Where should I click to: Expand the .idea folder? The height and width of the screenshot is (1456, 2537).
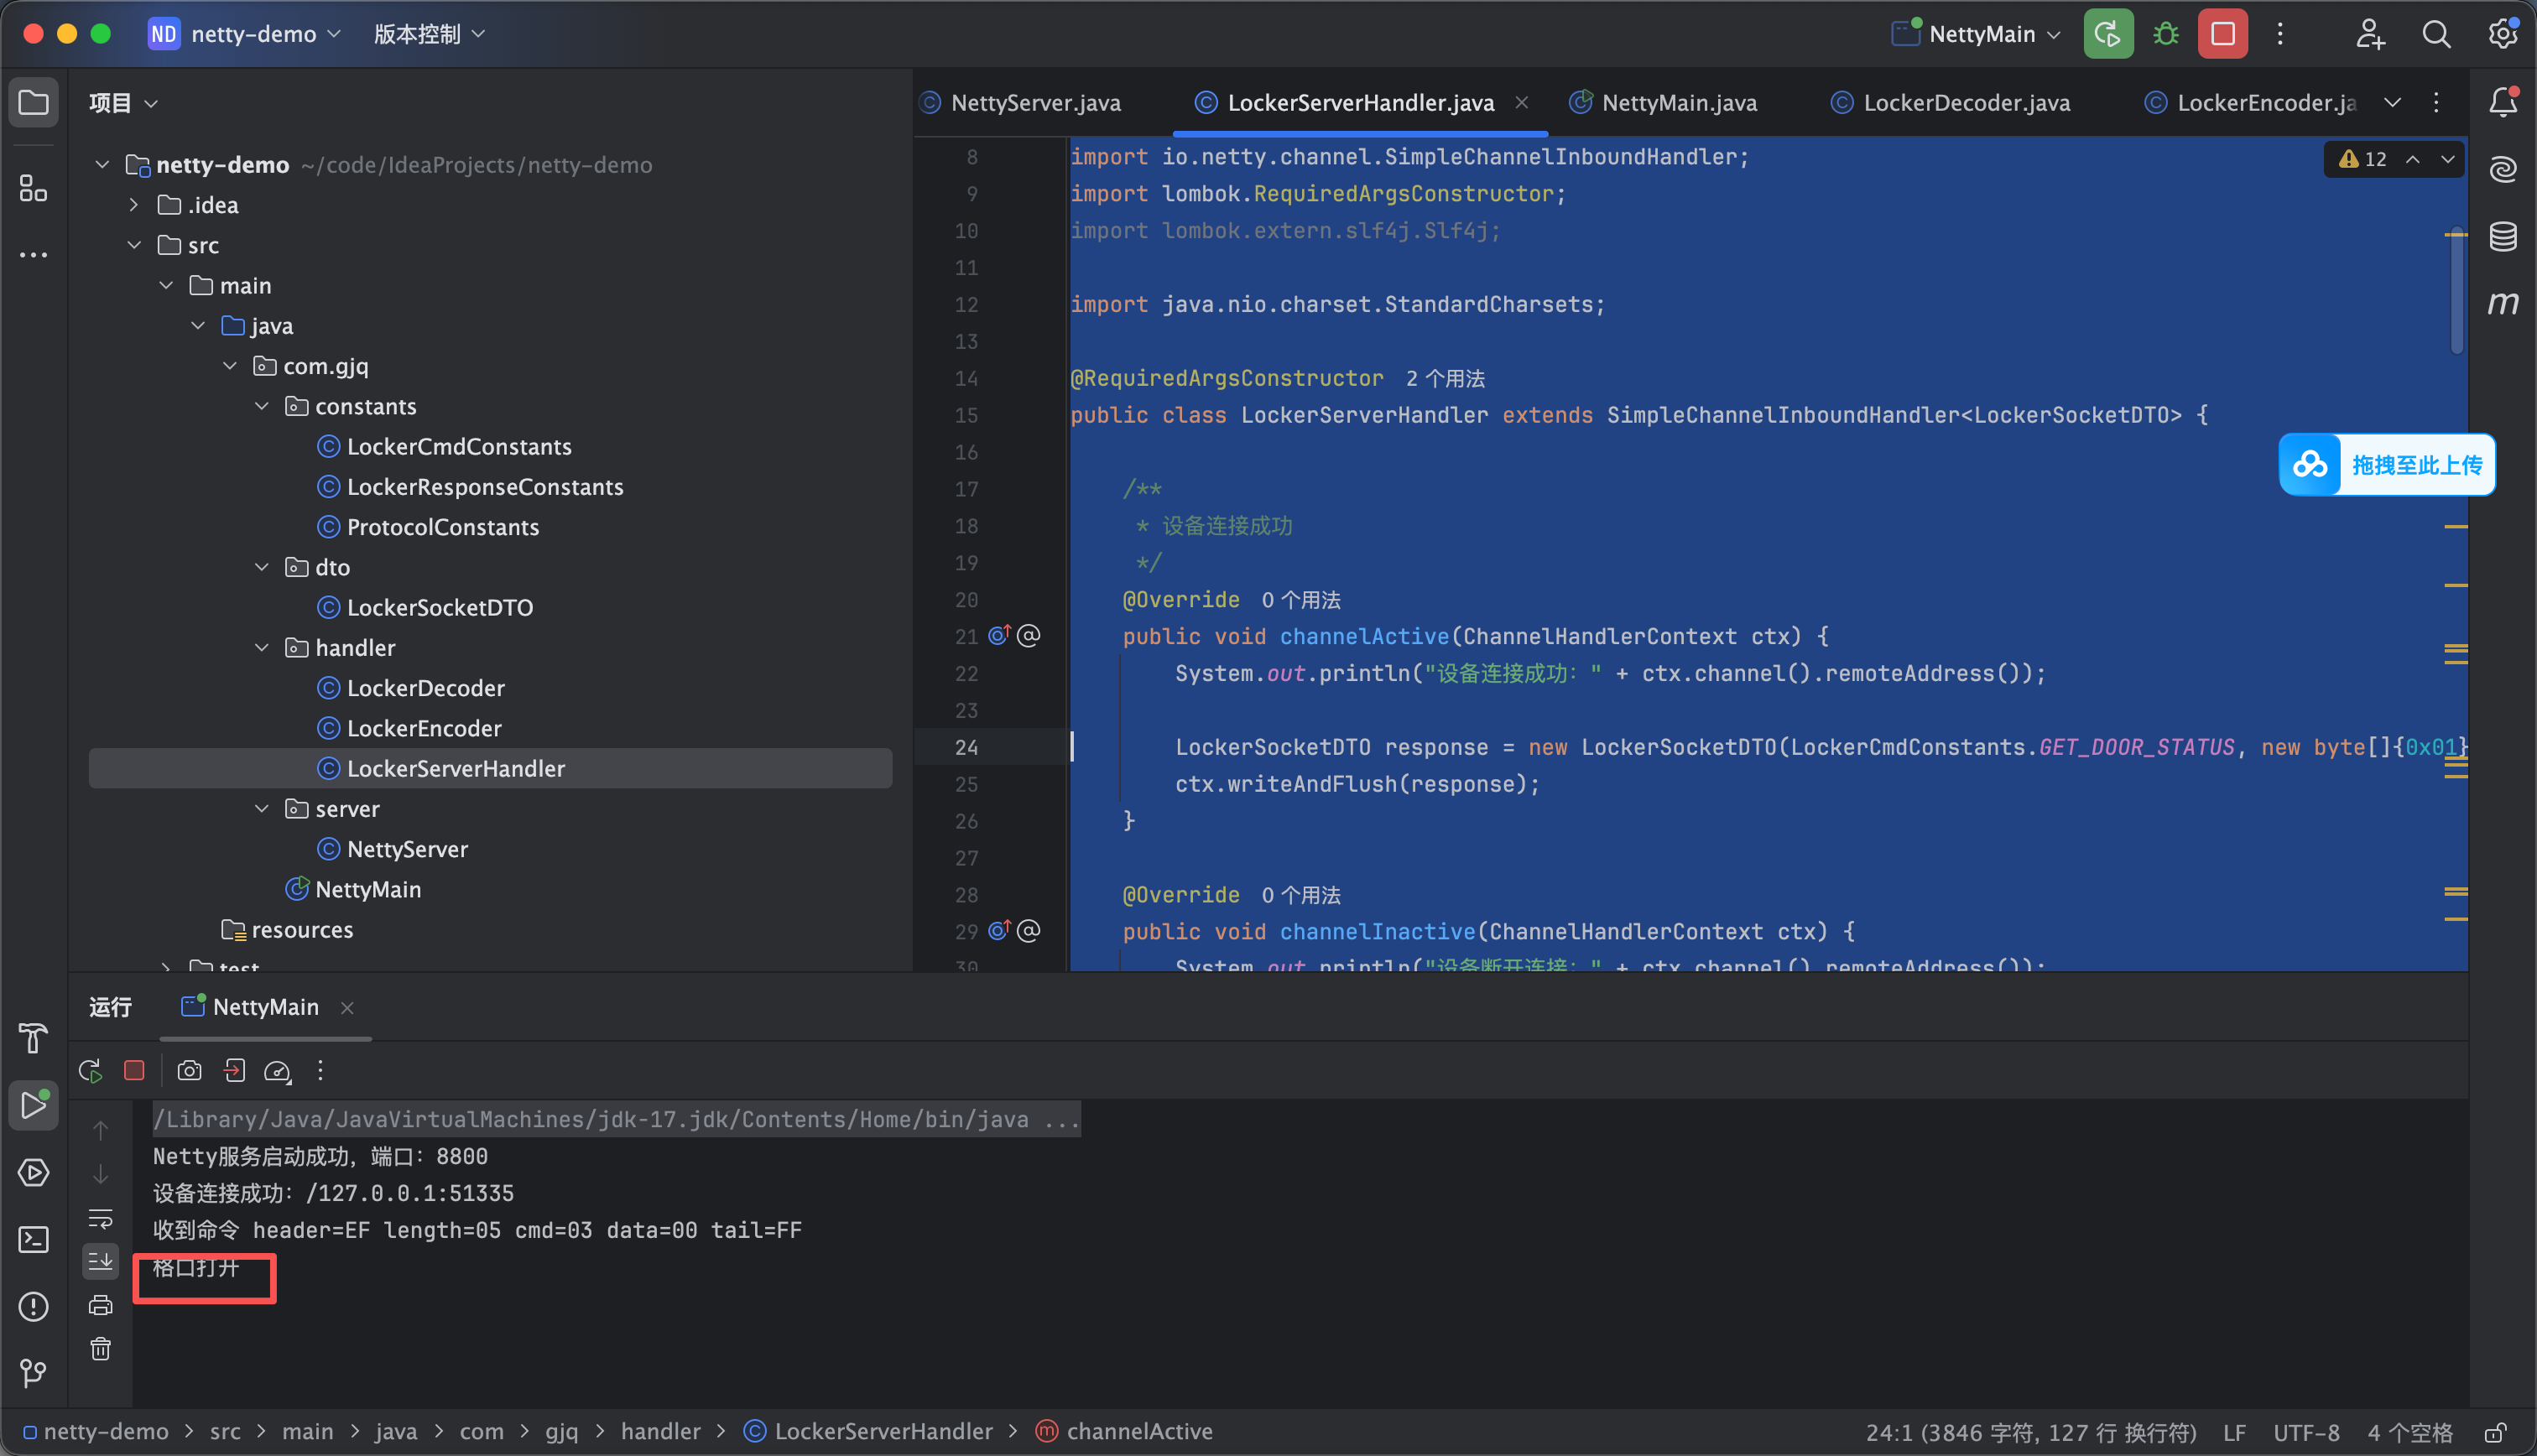(134, 205)
